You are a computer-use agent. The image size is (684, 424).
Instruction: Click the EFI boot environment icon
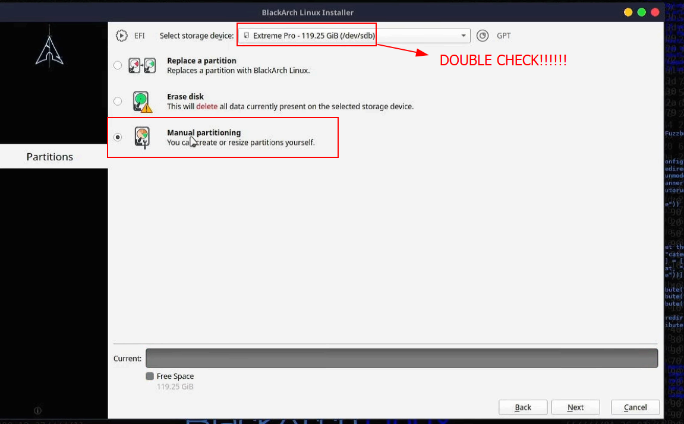[122, 35]
